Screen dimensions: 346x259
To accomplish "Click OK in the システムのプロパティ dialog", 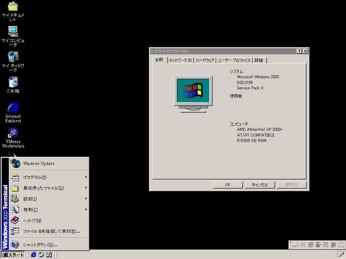I will (x=228, y=185).
